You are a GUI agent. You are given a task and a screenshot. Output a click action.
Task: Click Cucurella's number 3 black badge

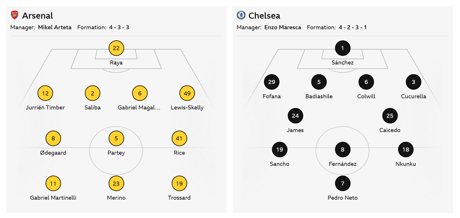point(413,82)
